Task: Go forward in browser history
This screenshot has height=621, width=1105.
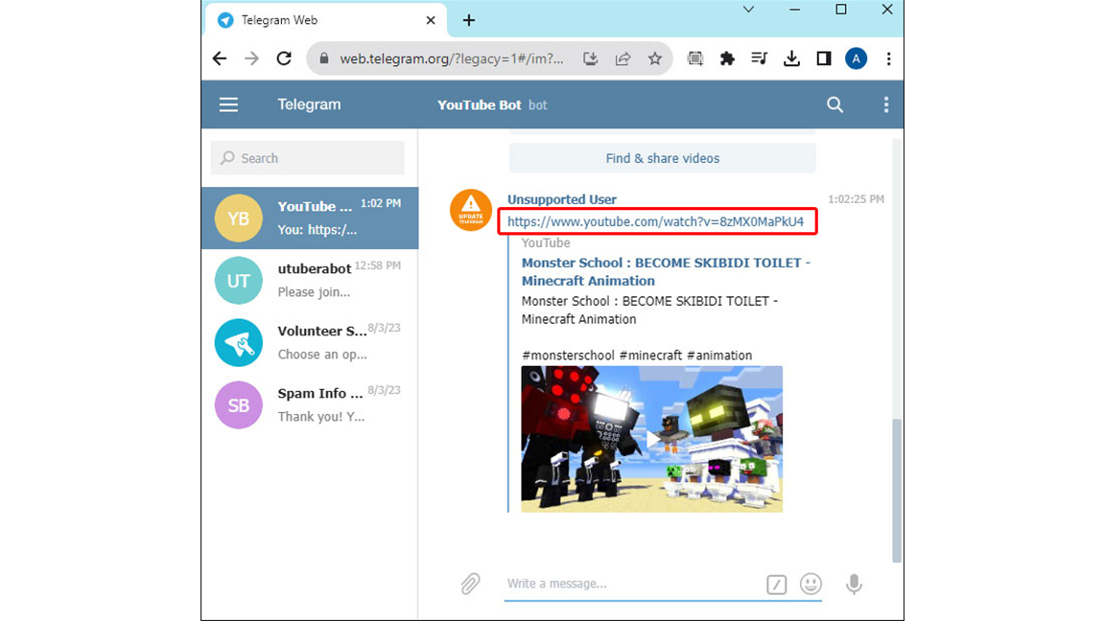Action: coord(251,58)
